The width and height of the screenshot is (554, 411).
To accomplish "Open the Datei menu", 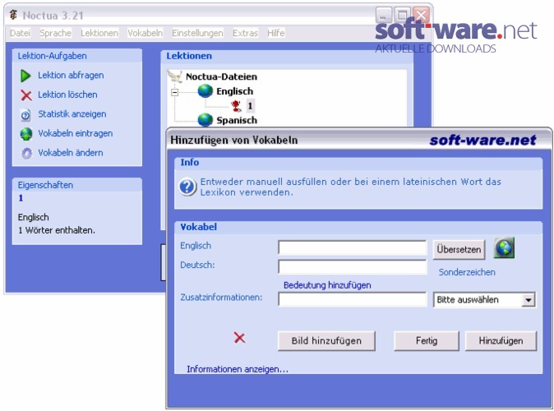I will coord(21,33).
